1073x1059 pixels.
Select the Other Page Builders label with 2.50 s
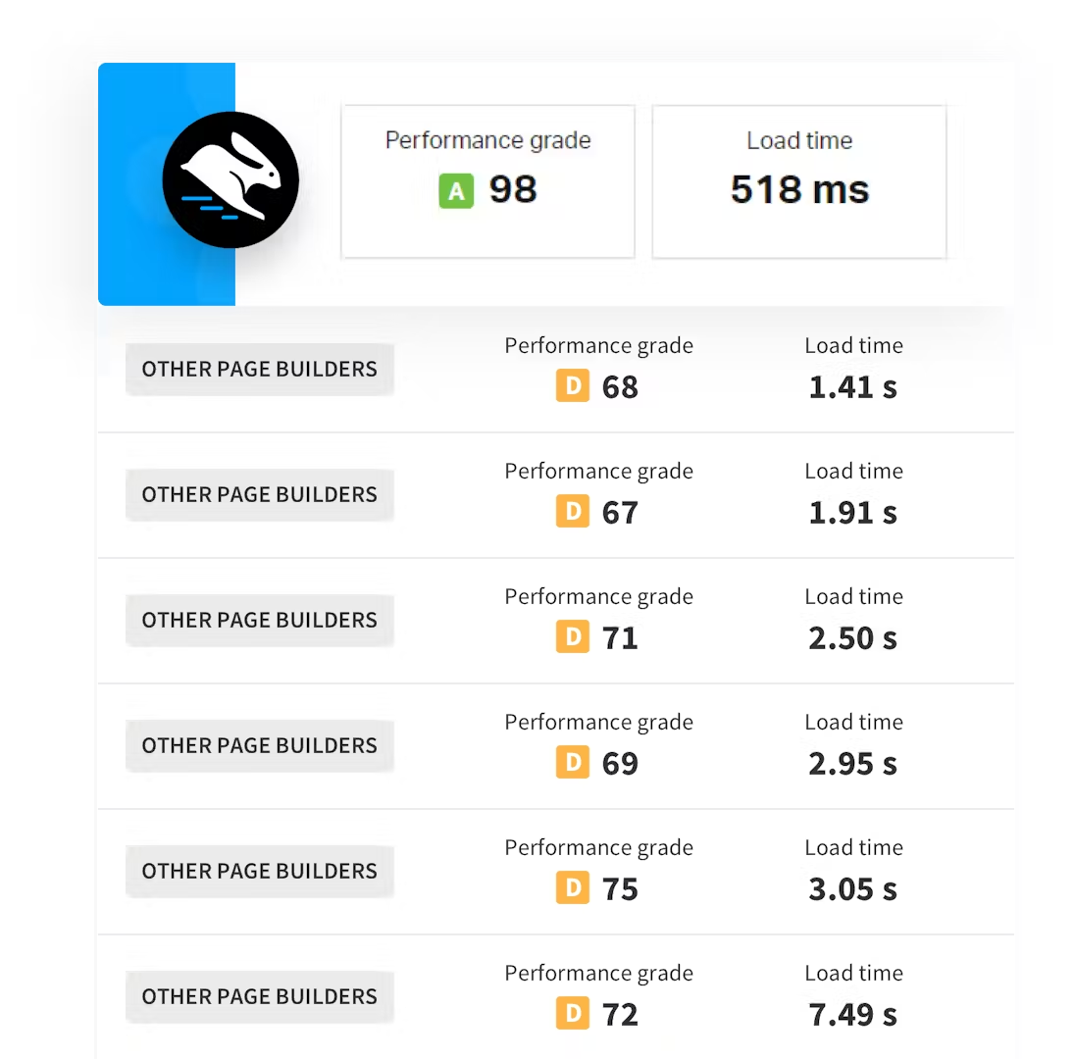coord(259,621)
